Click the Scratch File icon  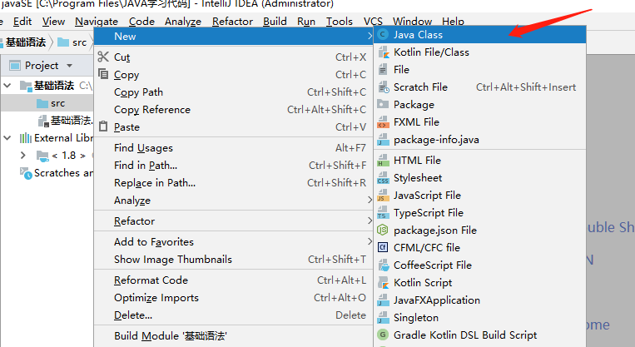(383, 87)
